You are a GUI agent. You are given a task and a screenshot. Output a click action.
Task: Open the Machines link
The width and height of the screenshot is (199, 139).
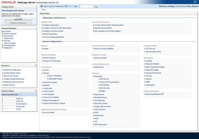46,85
